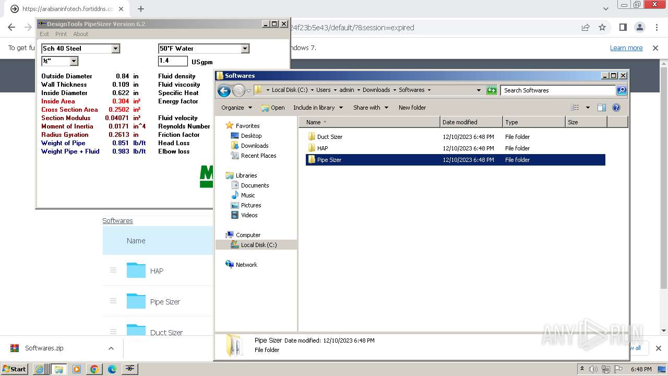Click the change view icon in Explorer
Viewport: 668px width, 376px height.
pos(575,108)
